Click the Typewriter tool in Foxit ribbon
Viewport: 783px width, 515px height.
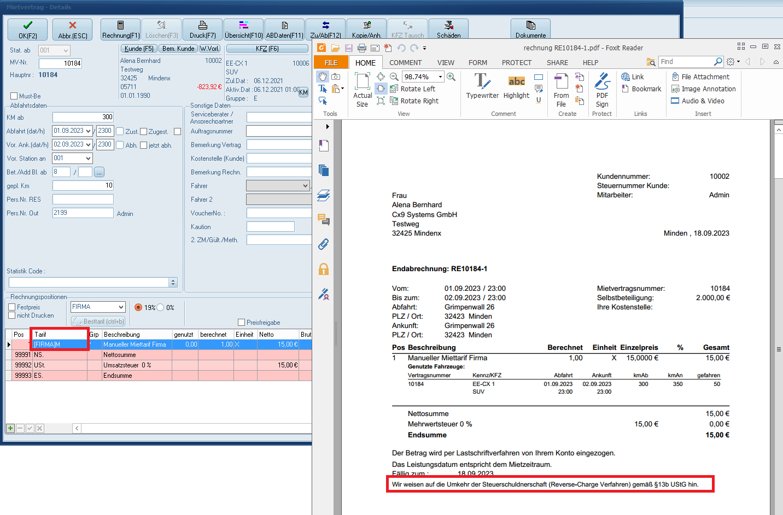point(482,86)
